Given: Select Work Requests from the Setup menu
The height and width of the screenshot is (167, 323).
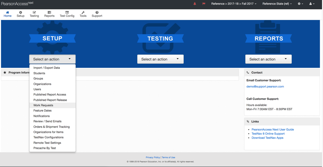Looking at the screenshot, I should tap(43, 105).
